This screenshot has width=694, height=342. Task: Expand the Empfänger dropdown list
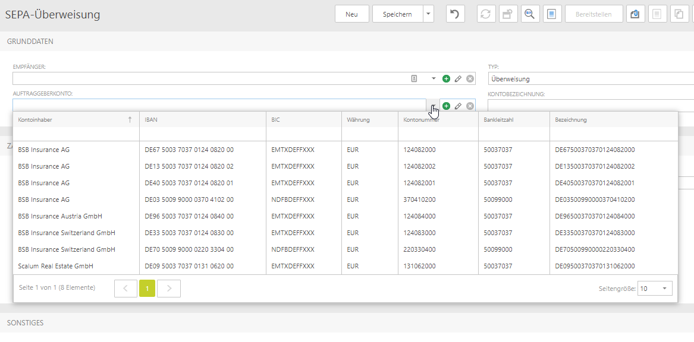[434, 78]
